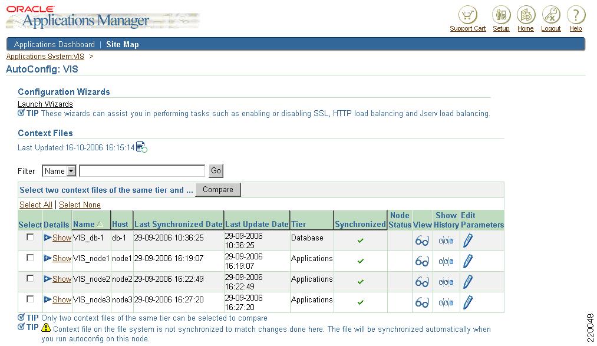
Task: Edit parameters pencil for VIS_node1
Action: pos(468,261)
